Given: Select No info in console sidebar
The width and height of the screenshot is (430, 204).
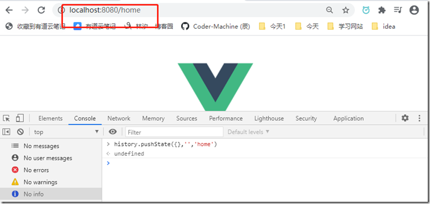Looking at the screenshot, I should click(51, 194).
